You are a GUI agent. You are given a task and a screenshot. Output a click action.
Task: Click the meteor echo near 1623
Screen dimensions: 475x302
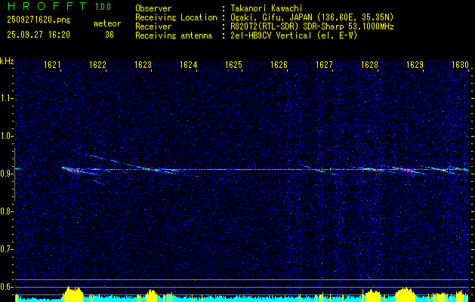pyautogui.click(x=152, y=169)
